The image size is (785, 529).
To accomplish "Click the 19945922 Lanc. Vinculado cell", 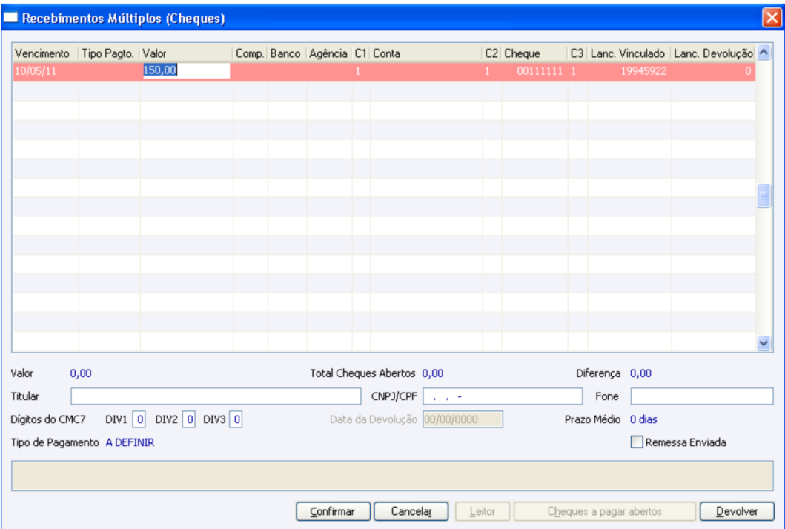I will [x=629, y=71].
